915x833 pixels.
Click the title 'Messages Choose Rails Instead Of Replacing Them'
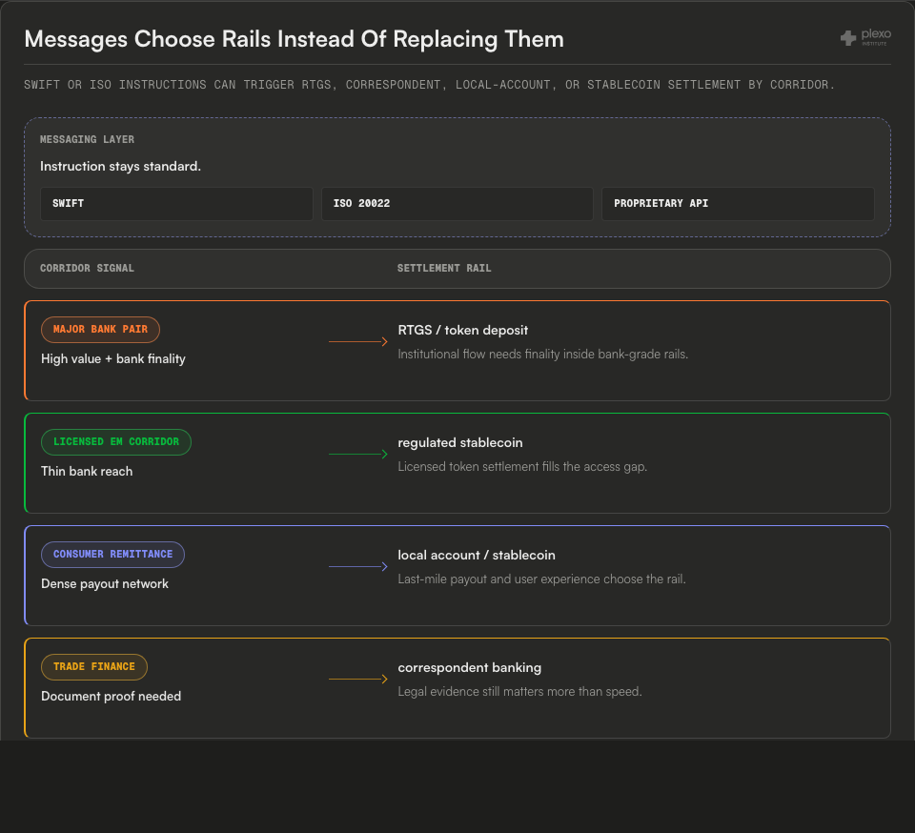pos(295,40)
